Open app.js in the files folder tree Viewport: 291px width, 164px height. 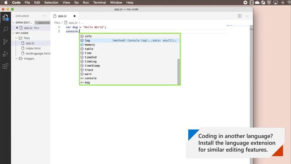click(x=31, y=43)
